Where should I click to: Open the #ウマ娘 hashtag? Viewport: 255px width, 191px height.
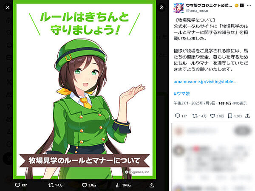coord(181,94)
